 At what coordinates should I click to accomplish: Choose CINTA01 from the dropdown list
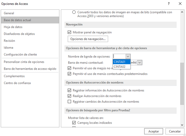coord(122,62)
